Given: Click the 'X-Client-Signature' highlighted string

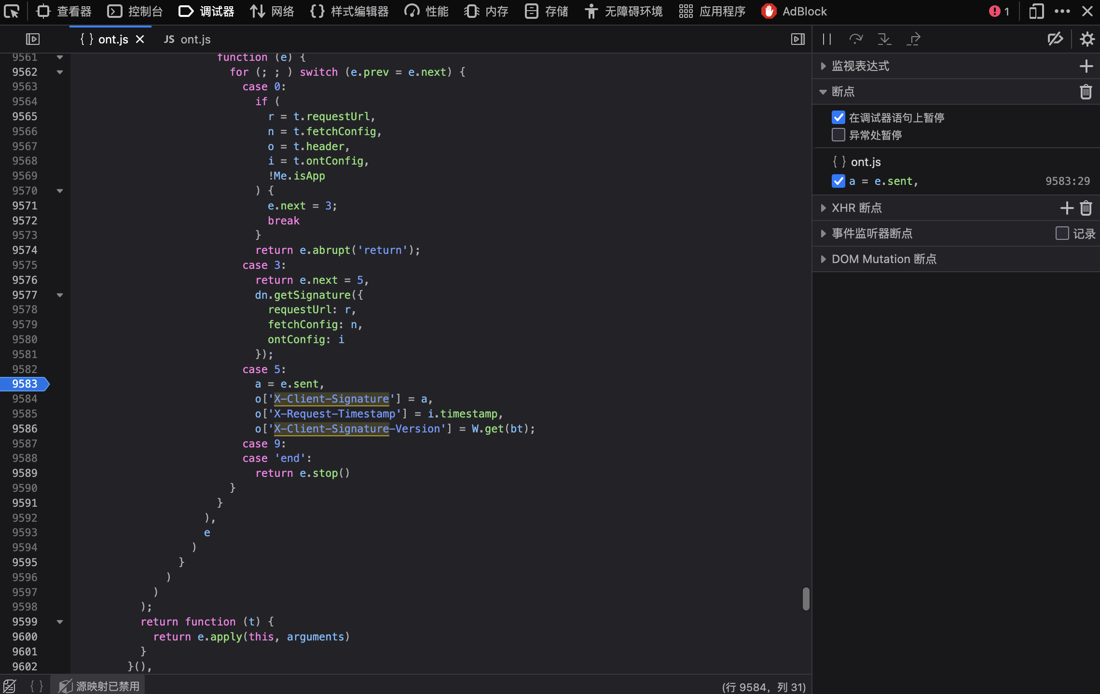Looking at the screenshot, I should pyautogui.click(x=331, y=399).
